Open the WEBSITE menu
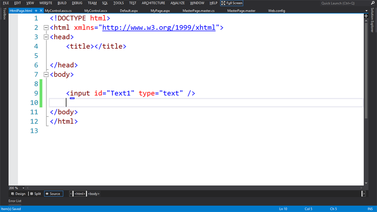The image size is (377, 212). [x=46, y=3]
